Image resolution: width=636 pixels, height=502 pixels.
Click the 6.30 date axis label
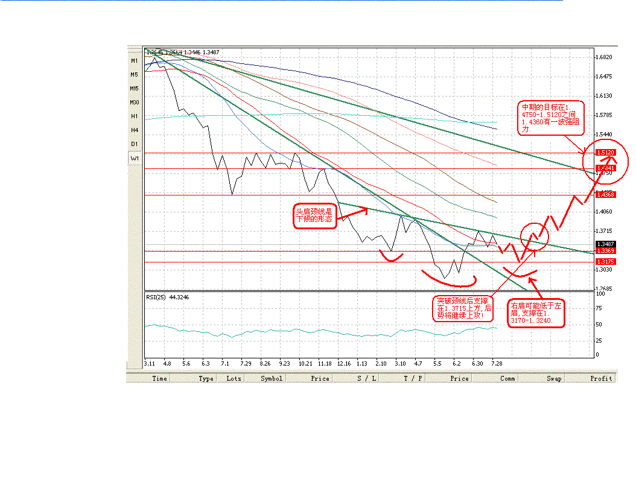pyautogui.click(x=477, y=364)
